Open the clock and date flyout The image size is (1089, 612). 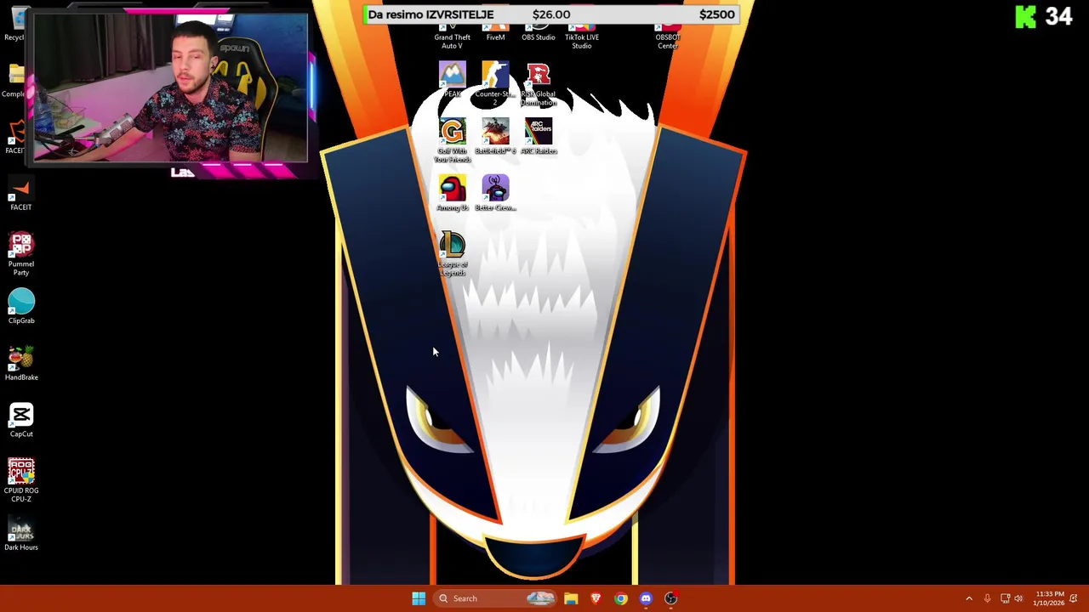pyautogui.click(x=1049, y=598)
